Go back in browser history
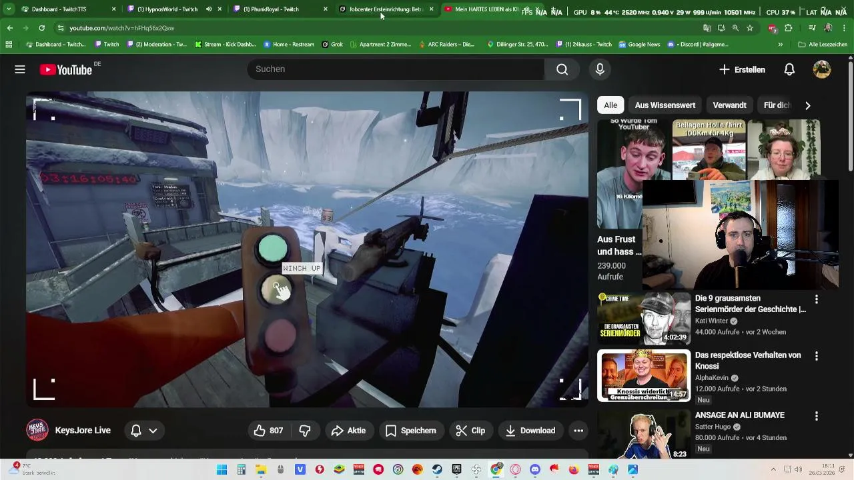854x480 pixels. (9, 28)
